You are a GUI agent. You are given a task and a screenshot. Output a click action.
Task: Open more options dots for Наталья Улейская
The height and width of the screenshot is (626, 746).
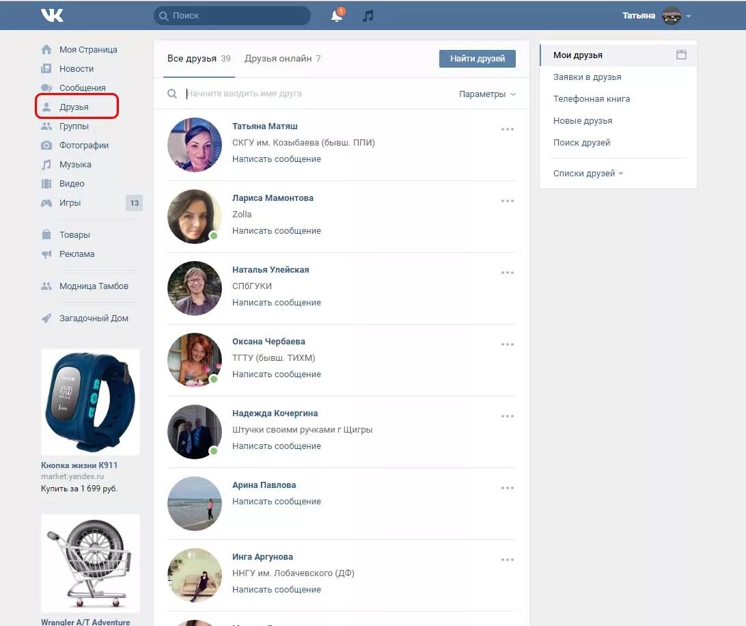point(508,273)
